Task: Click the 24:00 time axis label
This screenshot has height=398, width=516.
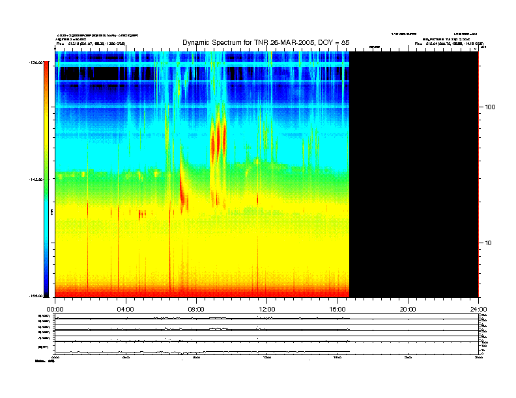Action: [x=478, y=310]
